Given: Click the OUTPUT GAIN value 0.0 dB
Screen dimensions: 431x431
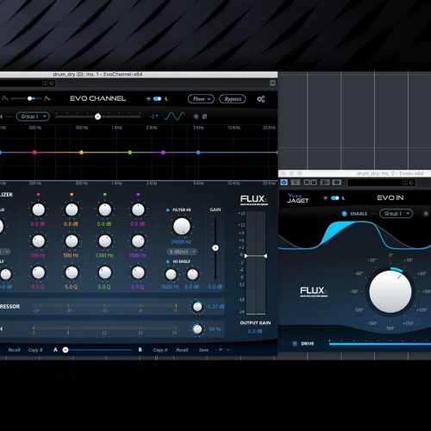Looking at the screenshot, I should 255,331.
